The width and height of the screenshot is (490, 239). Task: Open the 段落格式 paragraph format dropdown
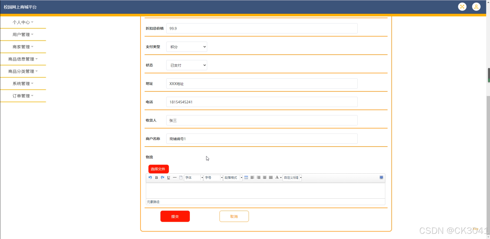(x=233, y=178)
